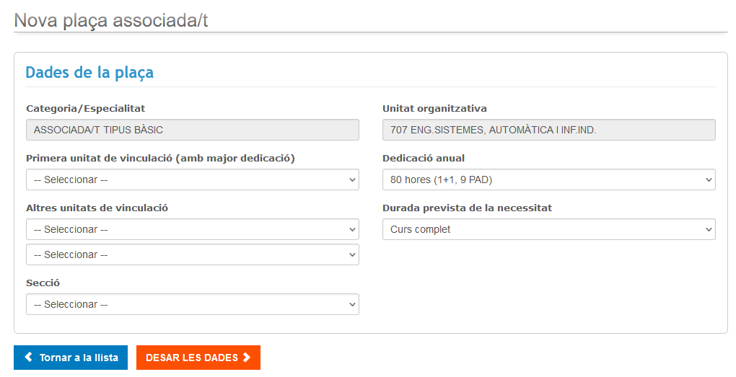Click the right chevron icon in Desar button
The image size is (736, 377).
247,358
